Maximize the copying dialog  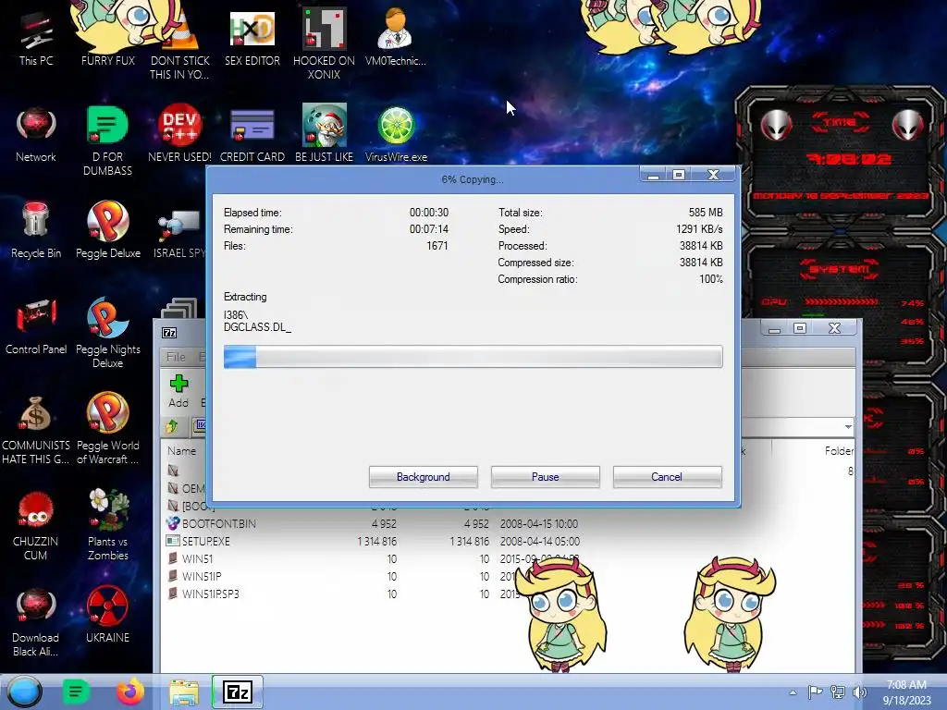[x=679, y=175]
